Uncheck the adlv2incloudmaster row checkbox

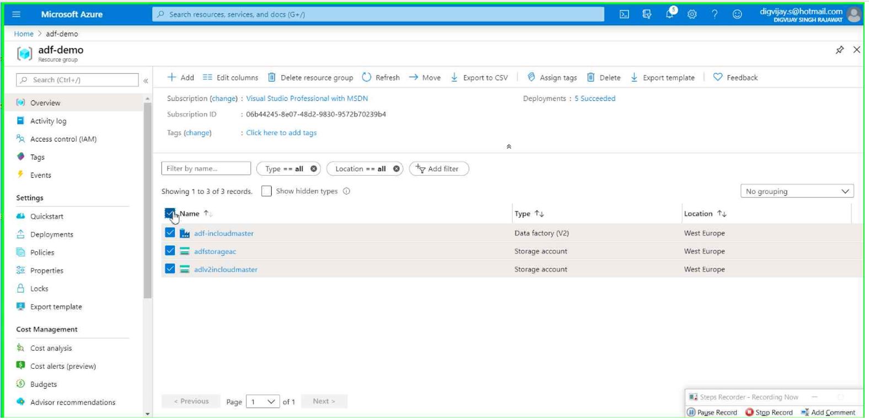point(170,269)
